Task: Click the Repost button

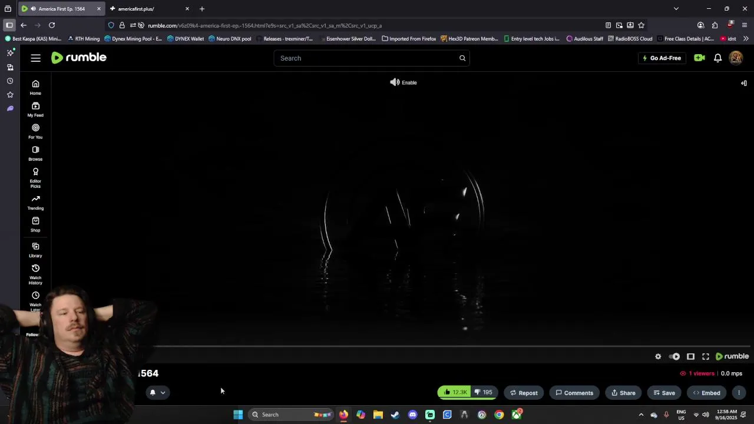Action: tap(524, 393)
